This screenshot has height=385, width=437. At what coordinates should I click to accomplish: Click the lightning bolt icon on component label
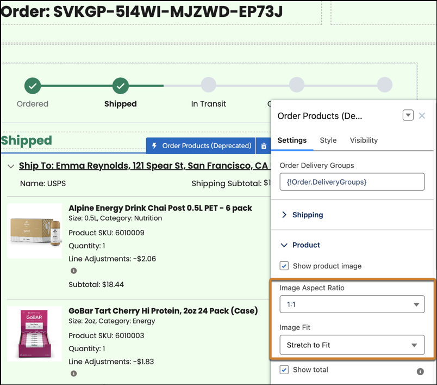[154, 146]
